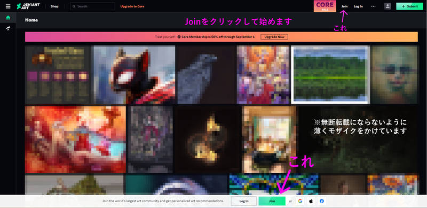Open the telescope discover sidebar icon
The image size is (427, 208).
tap(8, 28)
